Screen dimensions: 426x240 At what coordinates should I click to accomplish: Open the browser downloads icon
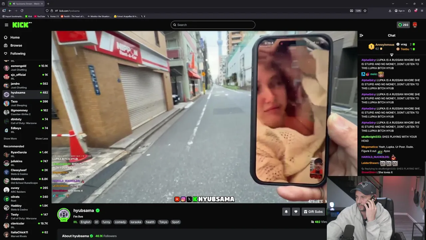pos(390,11)
